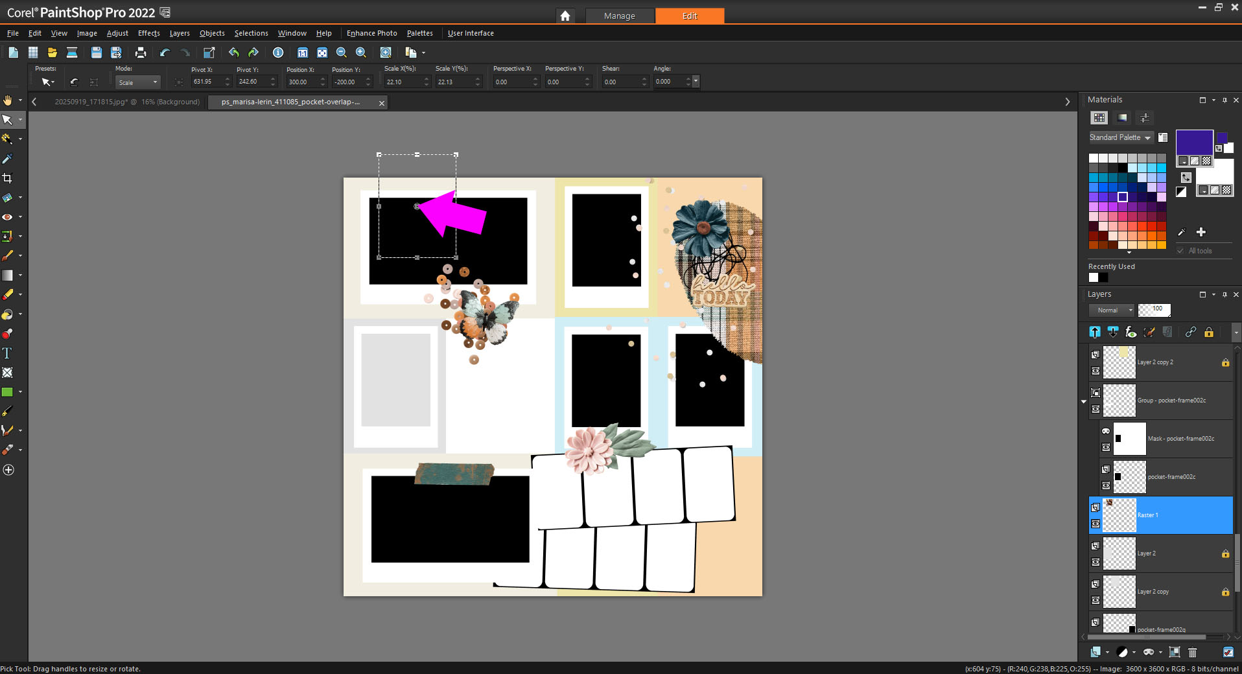The image size is (1242, 674).
Task: Hide the Raster 1 layer
Action: (1096, 524)
